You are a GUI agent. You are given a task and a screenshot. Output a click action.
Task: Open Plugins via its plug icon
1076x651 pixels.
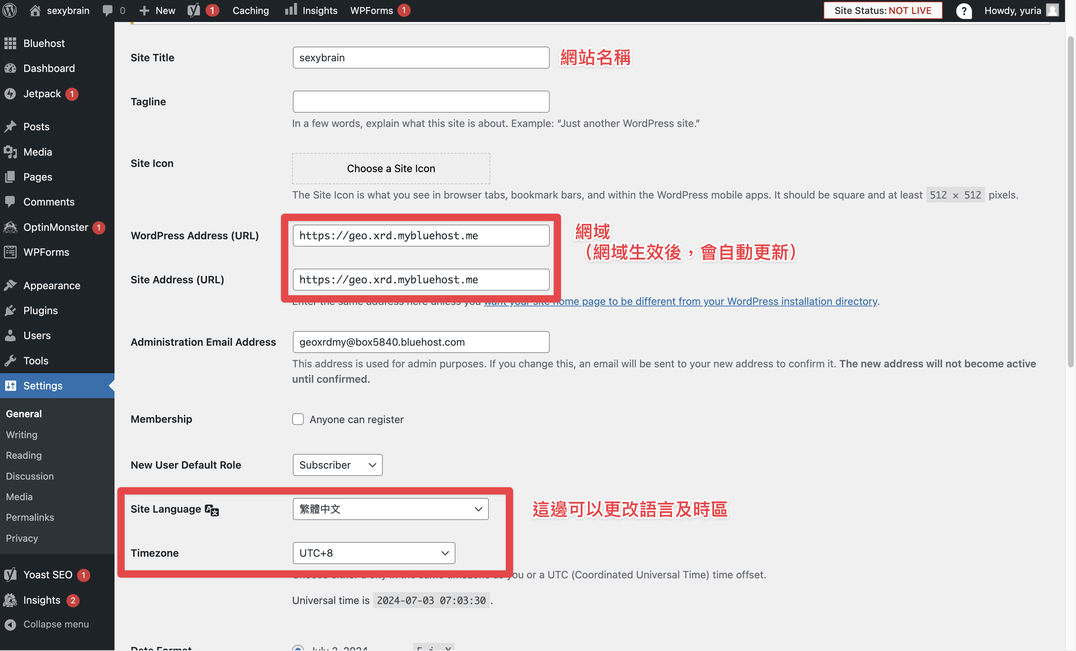(11, 310)
